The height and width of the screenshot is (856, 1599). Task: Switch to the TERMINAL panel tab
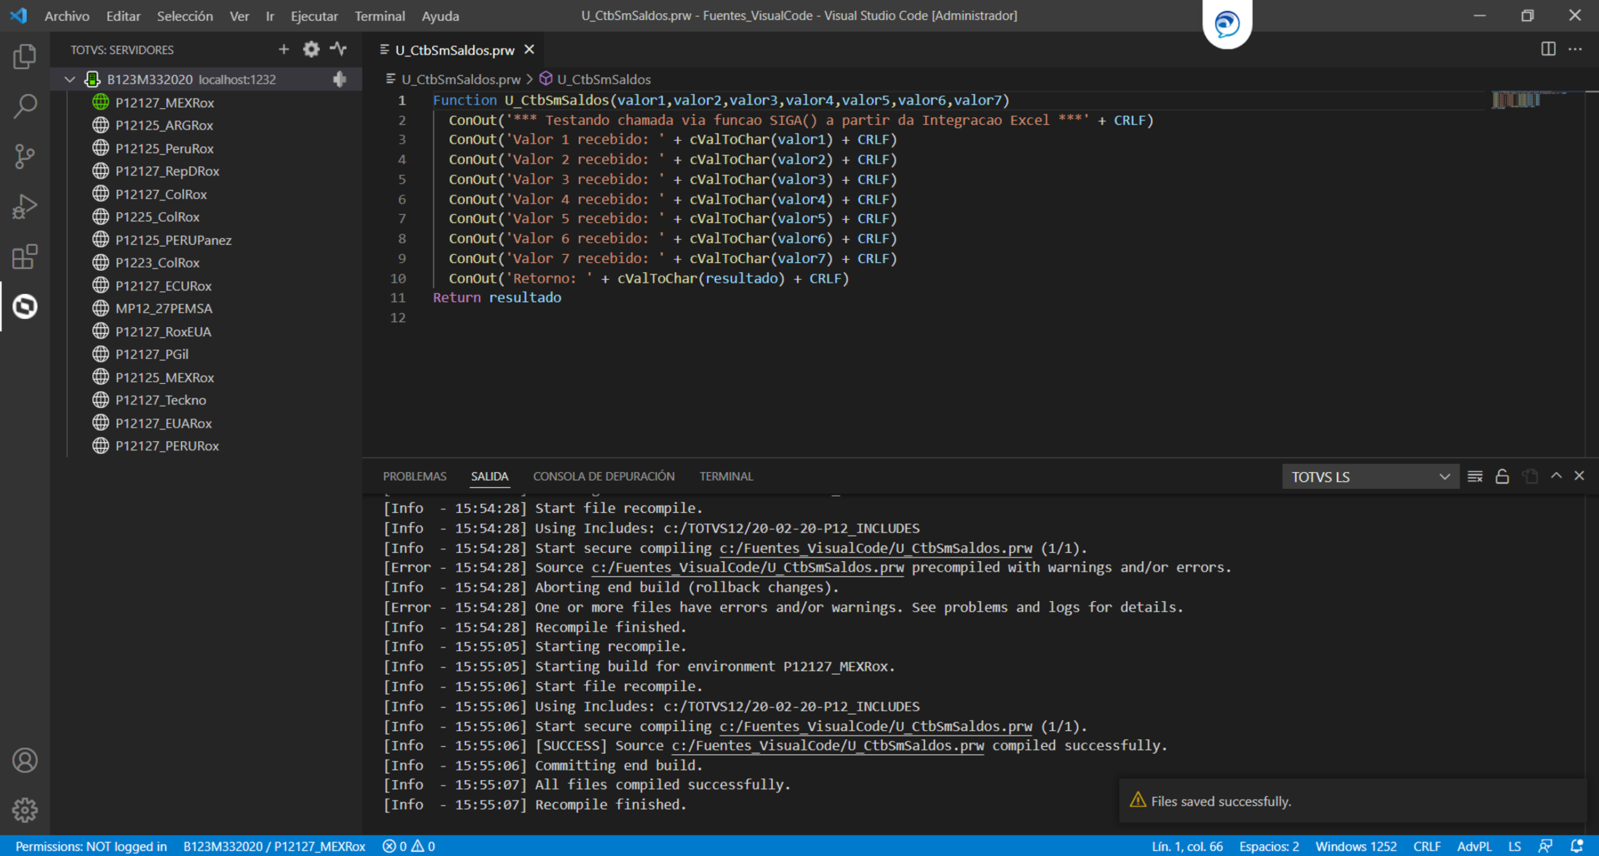726,476
